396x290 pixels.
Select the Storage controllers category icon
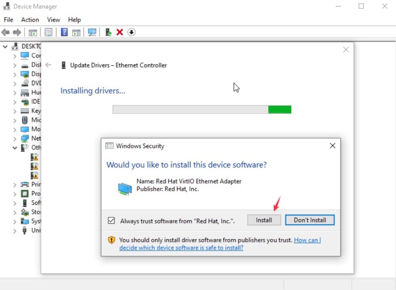[x=25, y=212]
